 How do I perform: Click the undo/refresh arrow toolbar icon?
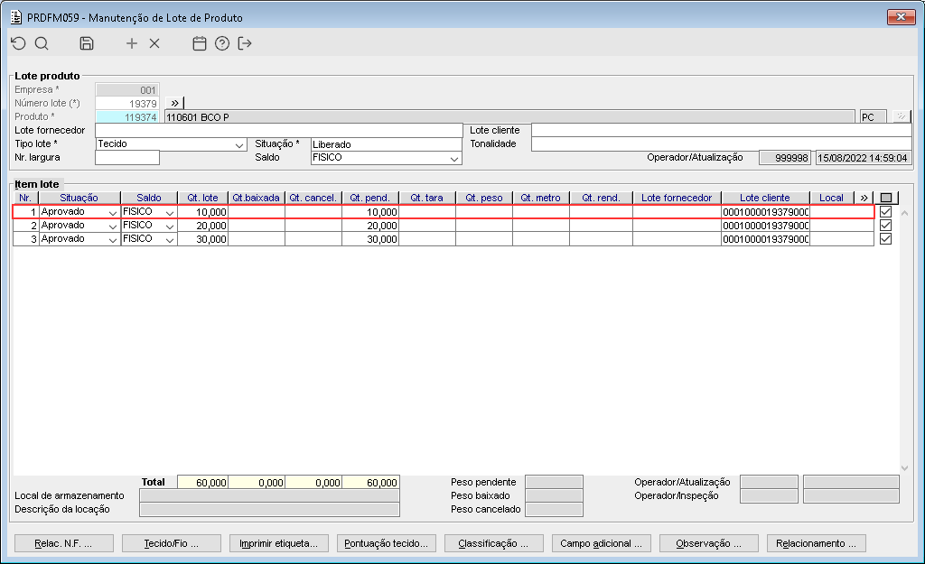pyautogui.click(x=18, y=43)
